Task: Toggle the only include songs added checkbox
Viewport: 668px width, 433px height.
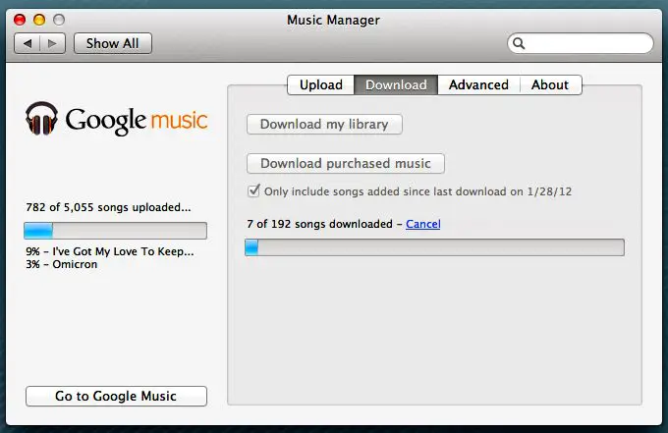Action: (253, 190)
